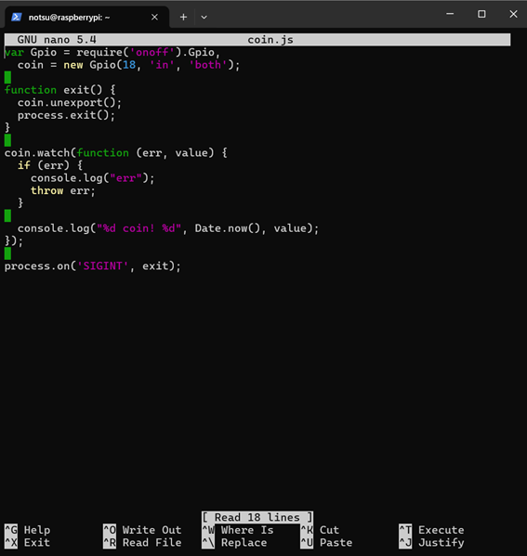Click the ^G Help shortcut

[x=28, y=530]
